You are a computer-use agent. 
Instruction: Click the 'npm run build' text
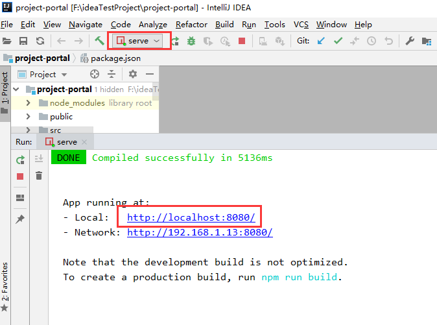(300, 277)
